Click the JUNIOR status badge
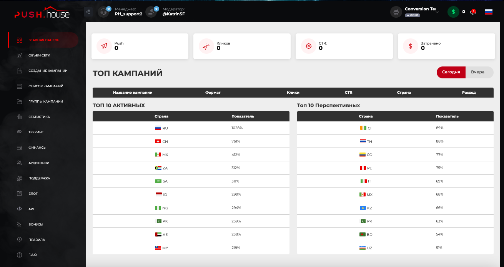 pyautogui.click(x=413, y=15)
